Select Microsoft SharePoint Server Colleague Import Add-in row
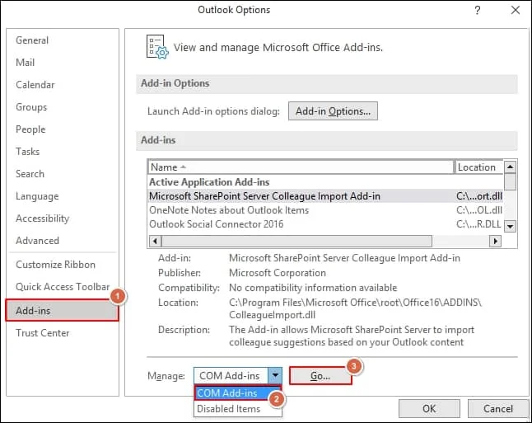 tap(326, 196)
